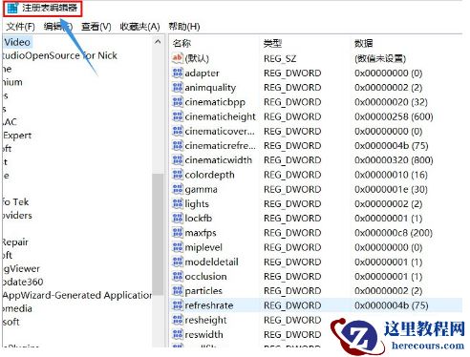The width and height of the screenshot is (470, 357).
Task: Click the occlusion DWORD icon
Action: point(178,276)
